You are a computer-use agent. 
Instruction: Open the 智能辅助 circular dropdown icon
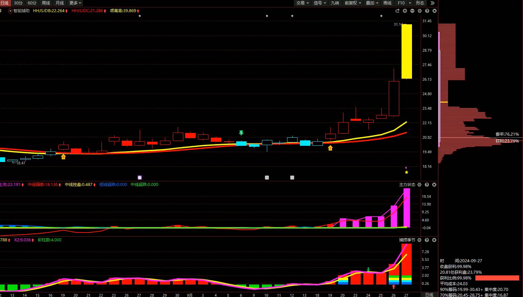10,11
